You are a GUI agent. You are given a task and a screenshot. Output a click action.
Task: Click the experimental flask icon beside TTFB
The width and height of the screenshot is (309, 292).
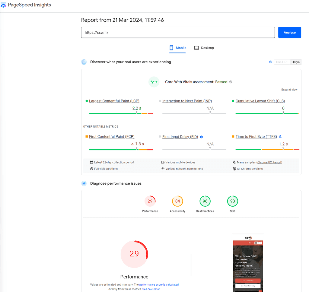pos(280,136)
